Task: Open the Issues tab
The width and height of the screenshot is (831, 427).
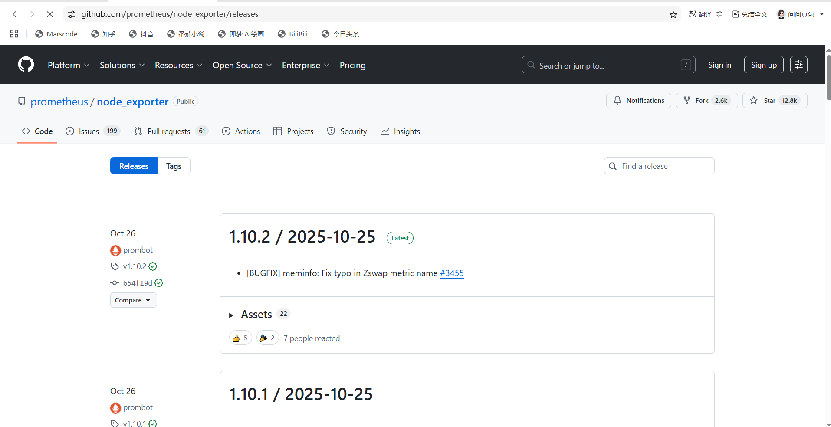Action: [x=92, y=131]
